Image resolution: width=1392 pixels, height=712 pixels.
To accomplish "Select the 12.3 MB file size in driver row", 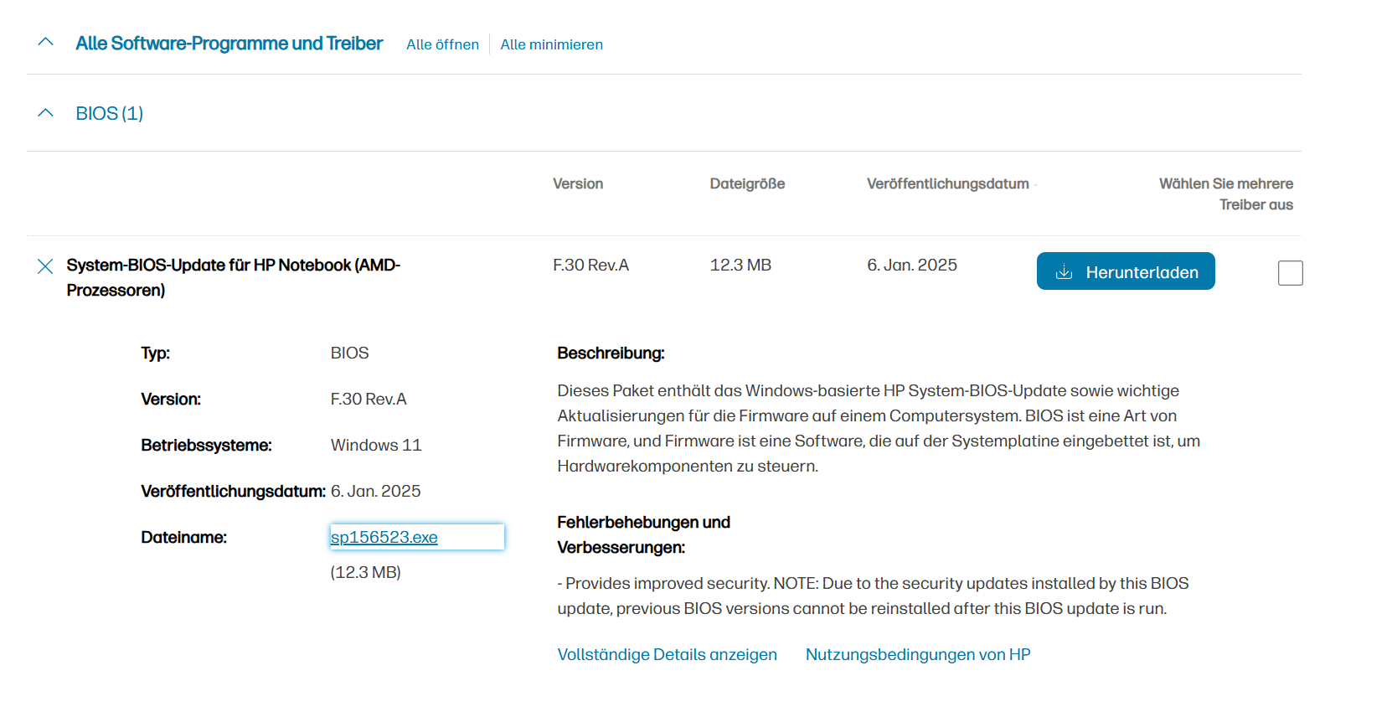I will coord(740,265).
